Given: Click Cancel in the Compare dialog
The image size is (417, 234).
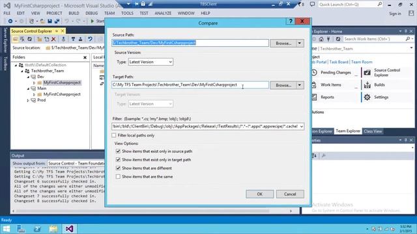Looking at the screenshot, I should click(x=290, y=194).
